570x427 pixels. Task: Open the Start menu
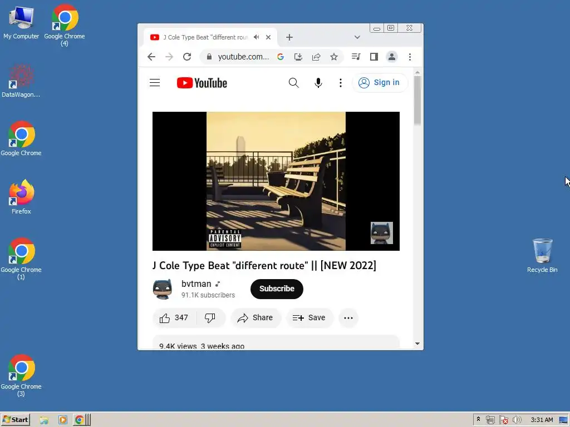click(x=15, y=420)
